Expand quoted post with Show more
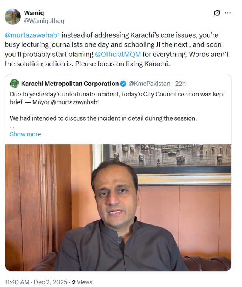Image resolution: width=242 pixels, height=287 pixels. 25,134
